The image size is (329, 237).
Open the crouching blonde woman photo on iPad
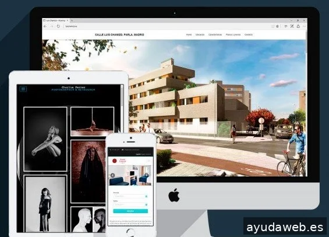[45, 139]
